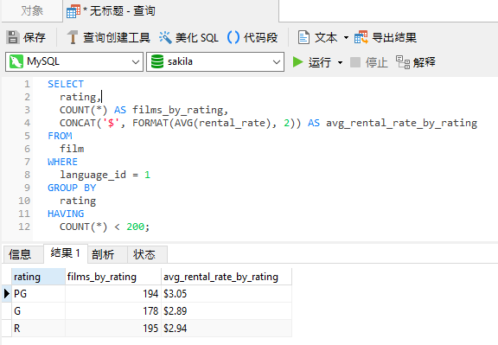Open the query builder tool hammer icon
The width and height of the screenshot is (498, 345).
[73, 37]
